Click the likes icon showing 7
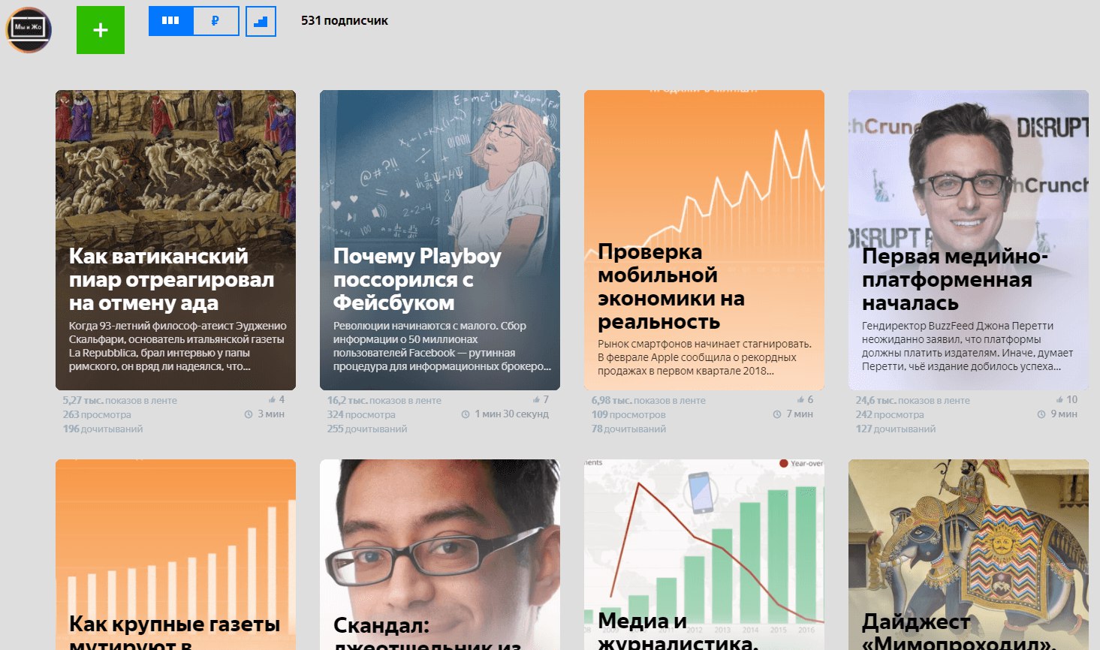Viewport: 1100px width, 650px height. coord(536,399)
